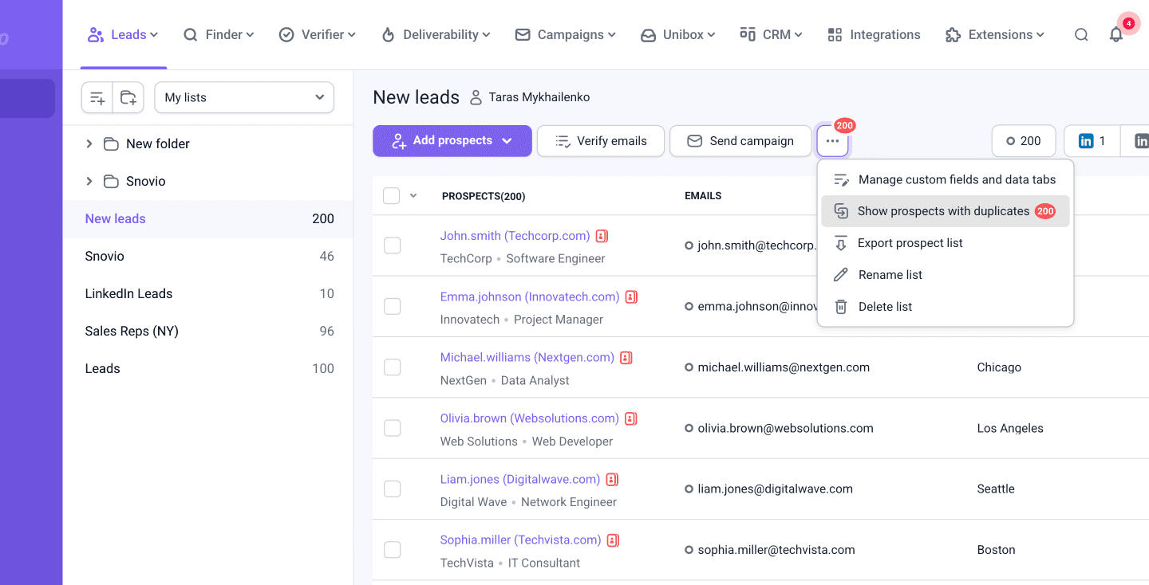The width and height of the screenshot is (1149, 585).
Task: Choose Show prospects with duplicates
Action: 944,211
